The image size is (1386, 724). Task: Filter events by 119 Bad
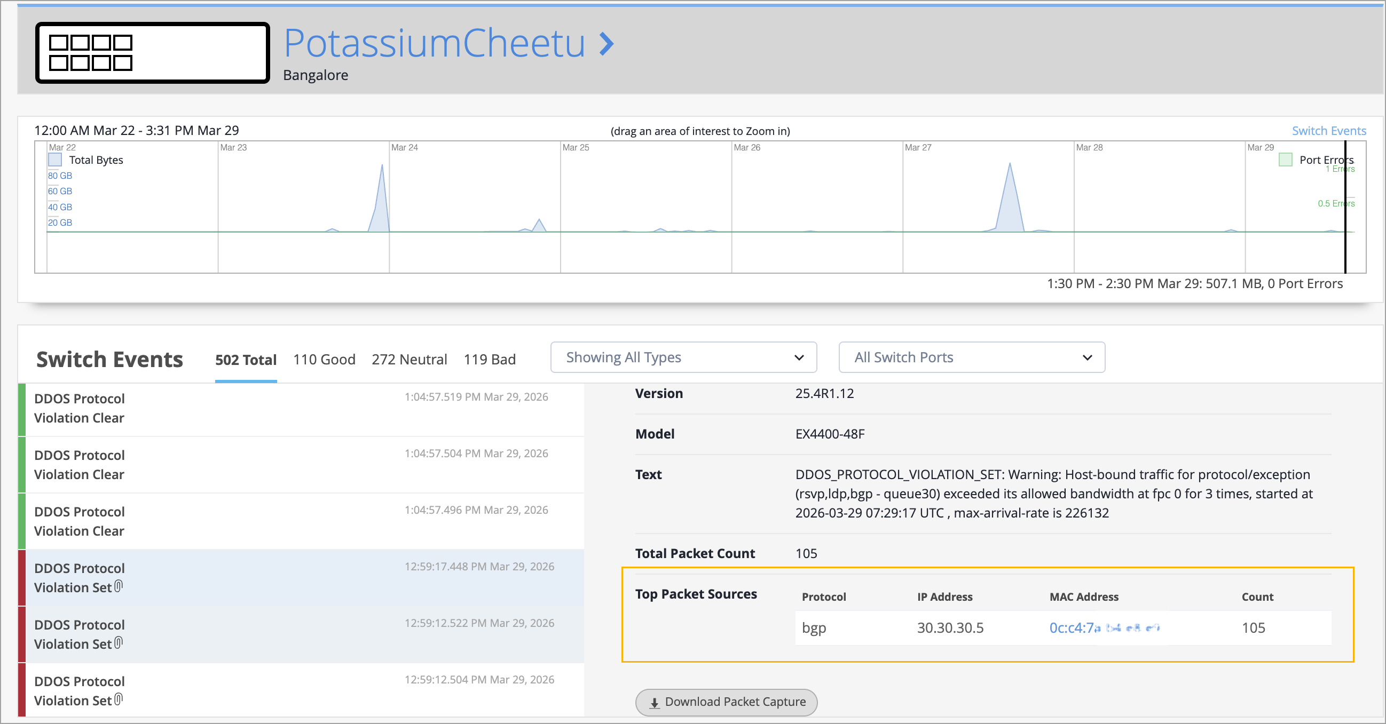click(x=489, y=360)
